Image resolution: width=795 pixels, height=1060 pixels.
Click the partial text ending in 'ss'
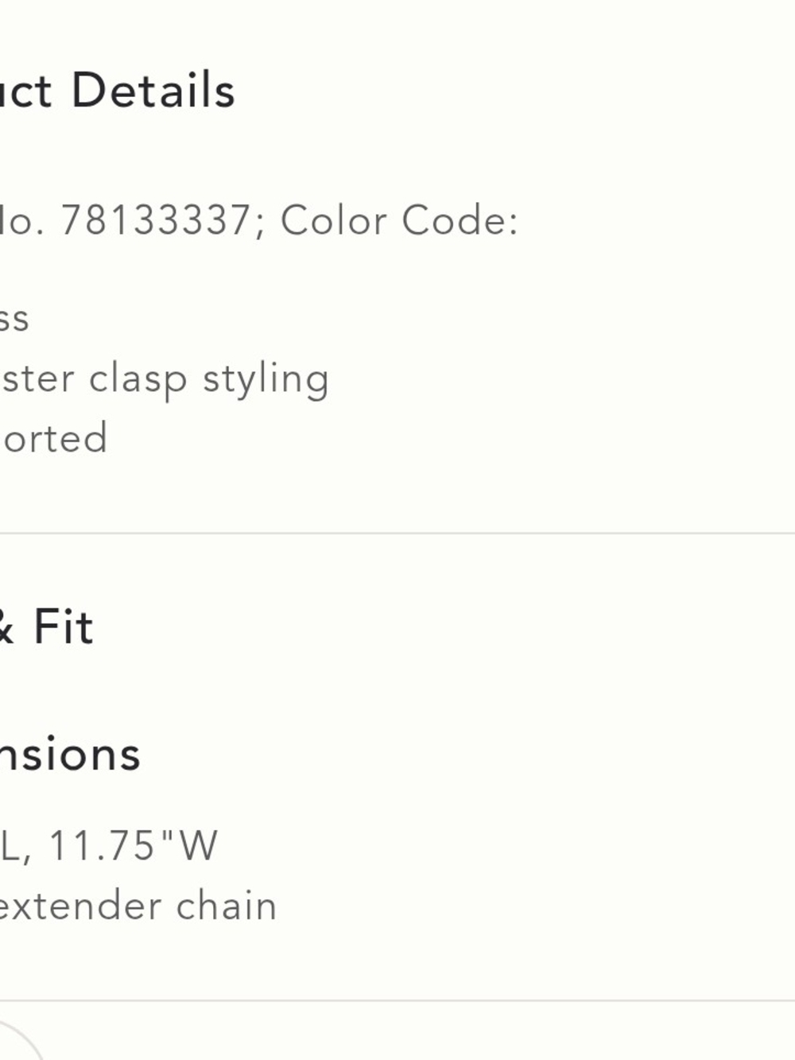coord(14,320)
